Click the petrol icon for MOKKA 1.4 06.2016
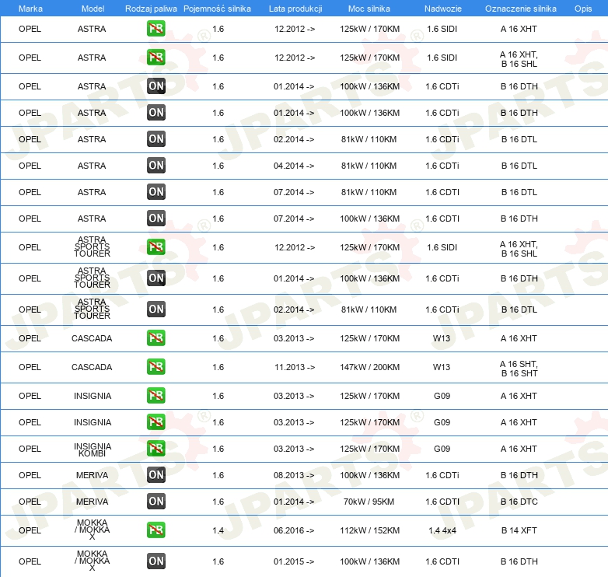The height and width of the screenshot is (577, 608). click(x=155, y=530)
